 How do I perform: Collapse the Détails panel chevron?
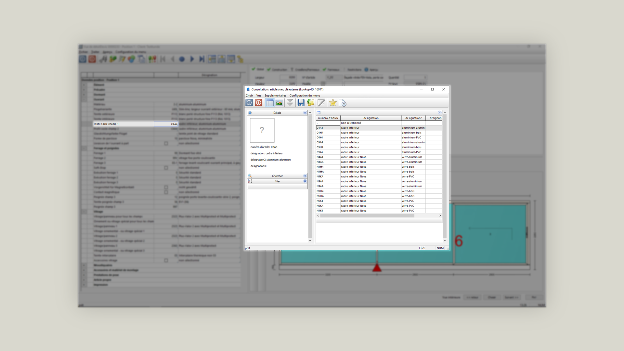(x=305, y=113)
